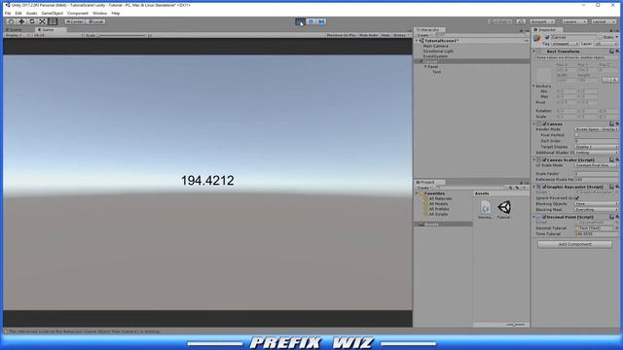Select the Rotate tool
623x350 pixels.
32,21
